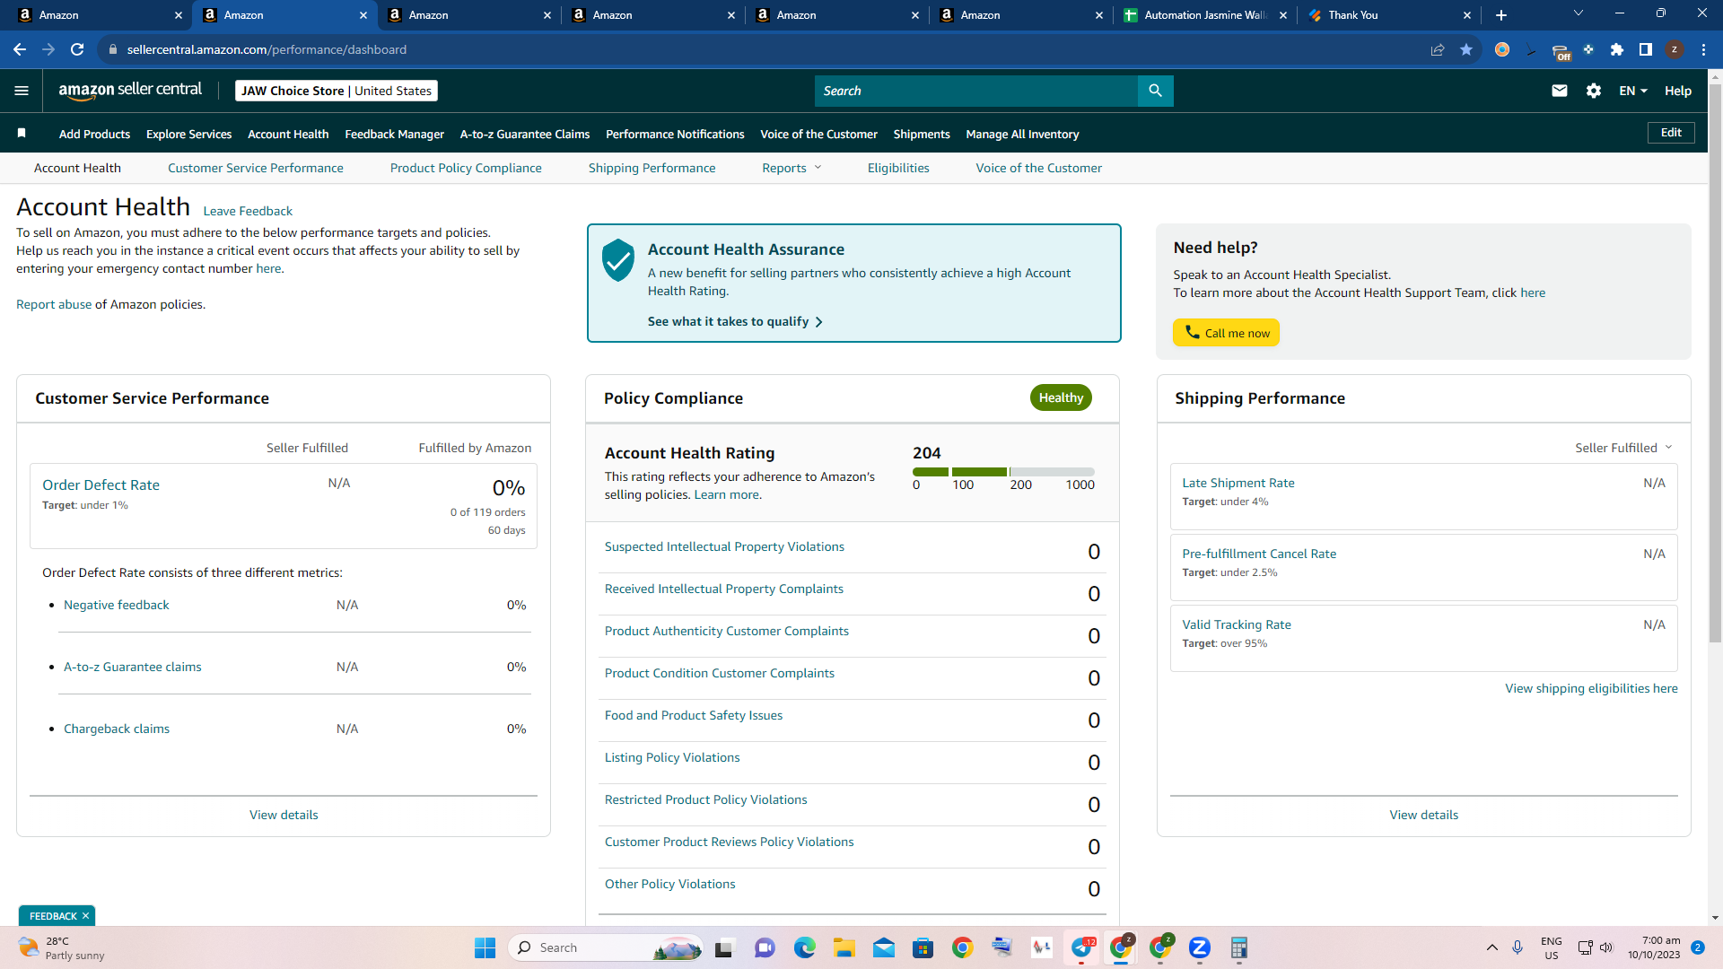The height and width of the screenshot is (969, 1723).
Task: Open A-to-z Guarantee Claims menu item
Action: point(525,134)
